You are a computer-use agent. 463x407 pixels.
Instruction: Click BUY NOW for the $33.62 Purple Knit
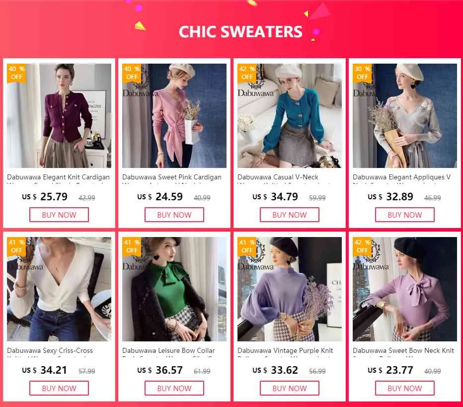coord(289,388)
